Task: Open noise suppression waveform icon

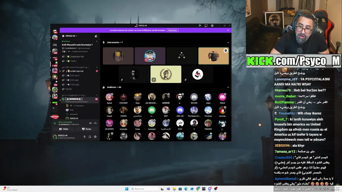Action: pos(90,123)
